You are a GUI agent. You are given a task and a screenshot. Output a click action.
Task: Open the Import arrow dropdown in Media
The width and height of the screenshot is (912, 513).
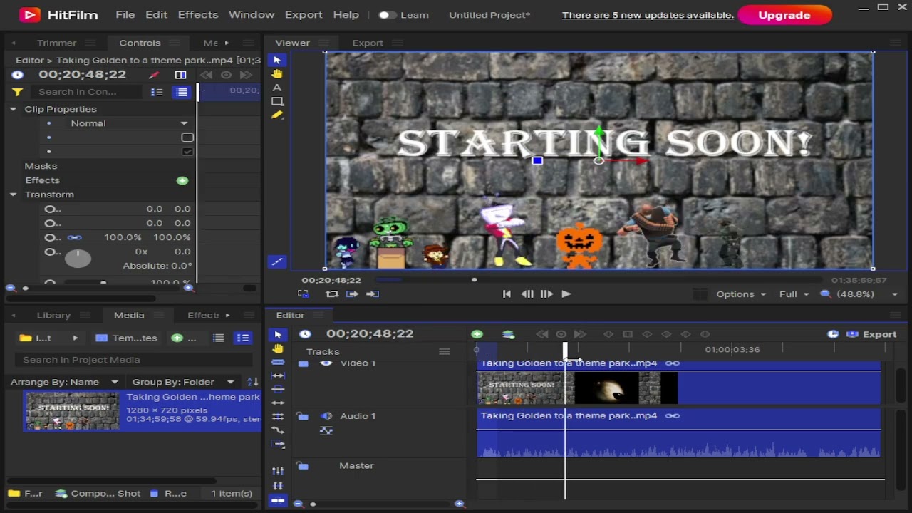point(75,338)
